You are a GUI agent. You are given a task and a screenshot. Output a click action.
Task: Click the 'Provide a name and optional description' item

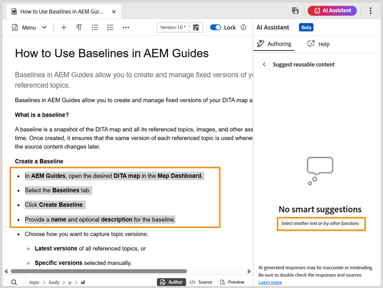100,219
